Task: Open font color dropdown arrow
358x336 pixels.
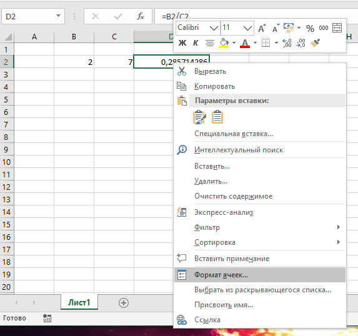Action: pyautogui.click(x=256, y=42)
